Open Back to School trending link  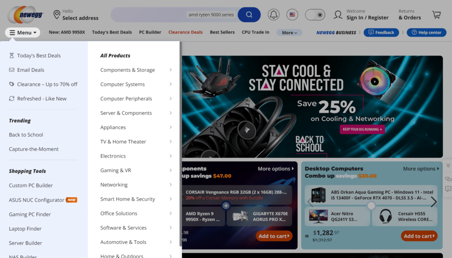26,135
